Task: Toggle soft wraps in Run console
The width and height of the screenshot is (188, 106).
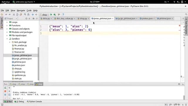Action: pos(9,95)
